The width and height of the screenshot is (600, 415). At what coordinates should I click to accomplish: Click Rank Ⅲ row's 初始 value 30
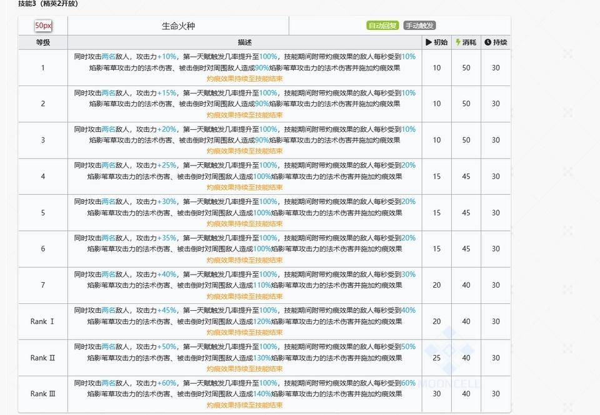[437, 394]
